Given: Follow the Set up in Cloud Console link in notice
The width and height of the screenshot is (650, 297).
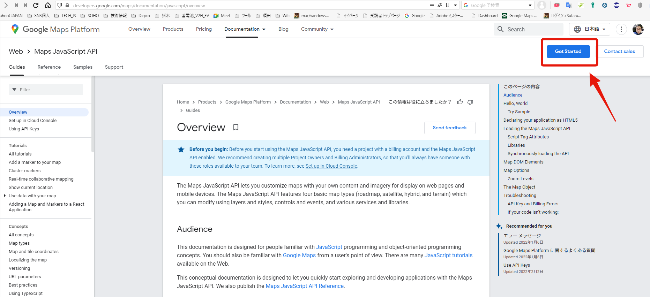Looking at the screenshot, I should [x=331, y=166].
